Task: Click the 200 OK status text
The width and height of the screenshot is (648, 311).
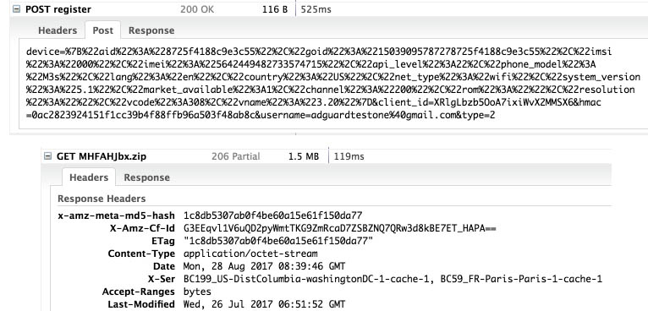Action: click(x=197, y=9)
